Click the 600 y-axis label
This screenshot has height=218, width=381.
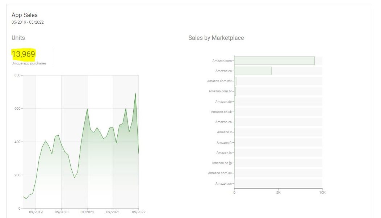[x=17, y=109]
